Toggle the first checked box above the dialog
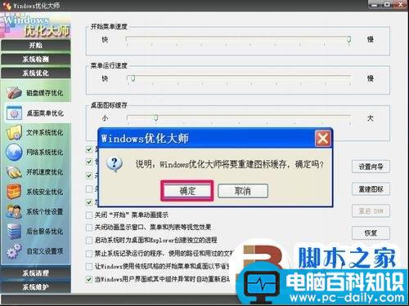The height and width of the screenshot is (306, 409). (x=89, y=149)
